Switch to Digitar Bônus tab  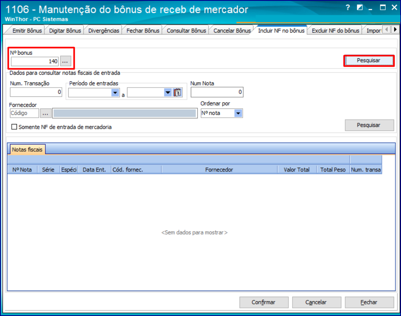65,31
